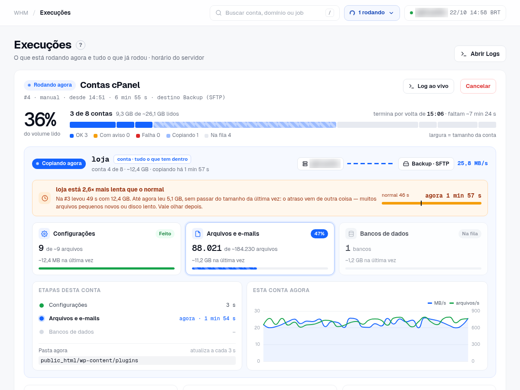Click the Arquivos e e-mails step row
The width and height of the screenshot is (520, 390).
[137, 318]
